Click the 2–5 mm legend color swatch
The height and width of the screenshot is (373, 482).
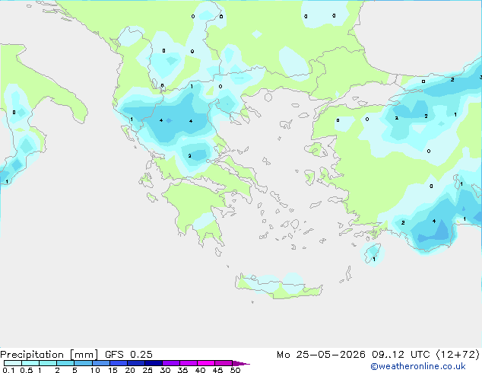(x=65, y=363)
